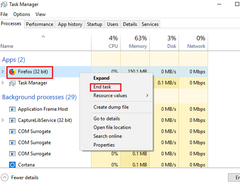Expand the Firefox (32 bit) process group
240x186 pixels.
point(4,72)
